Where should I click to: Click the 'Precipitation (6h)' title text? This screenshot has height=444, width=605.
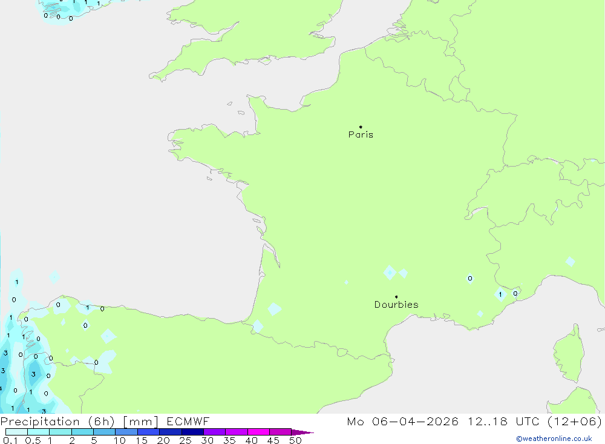pos(57,422)
